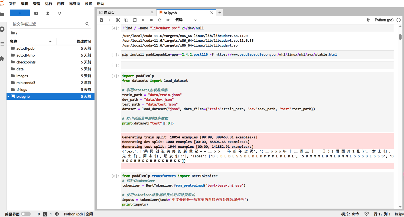Add a new tab with plus button
This screenshot has height=217, width=404.
220,12
